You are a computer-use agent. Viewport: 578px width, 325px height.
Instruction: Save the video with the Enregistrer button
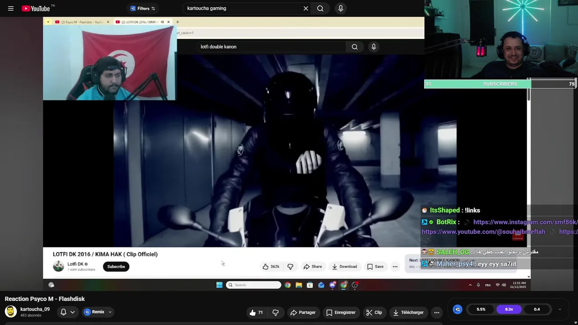[x=341, y=312]
